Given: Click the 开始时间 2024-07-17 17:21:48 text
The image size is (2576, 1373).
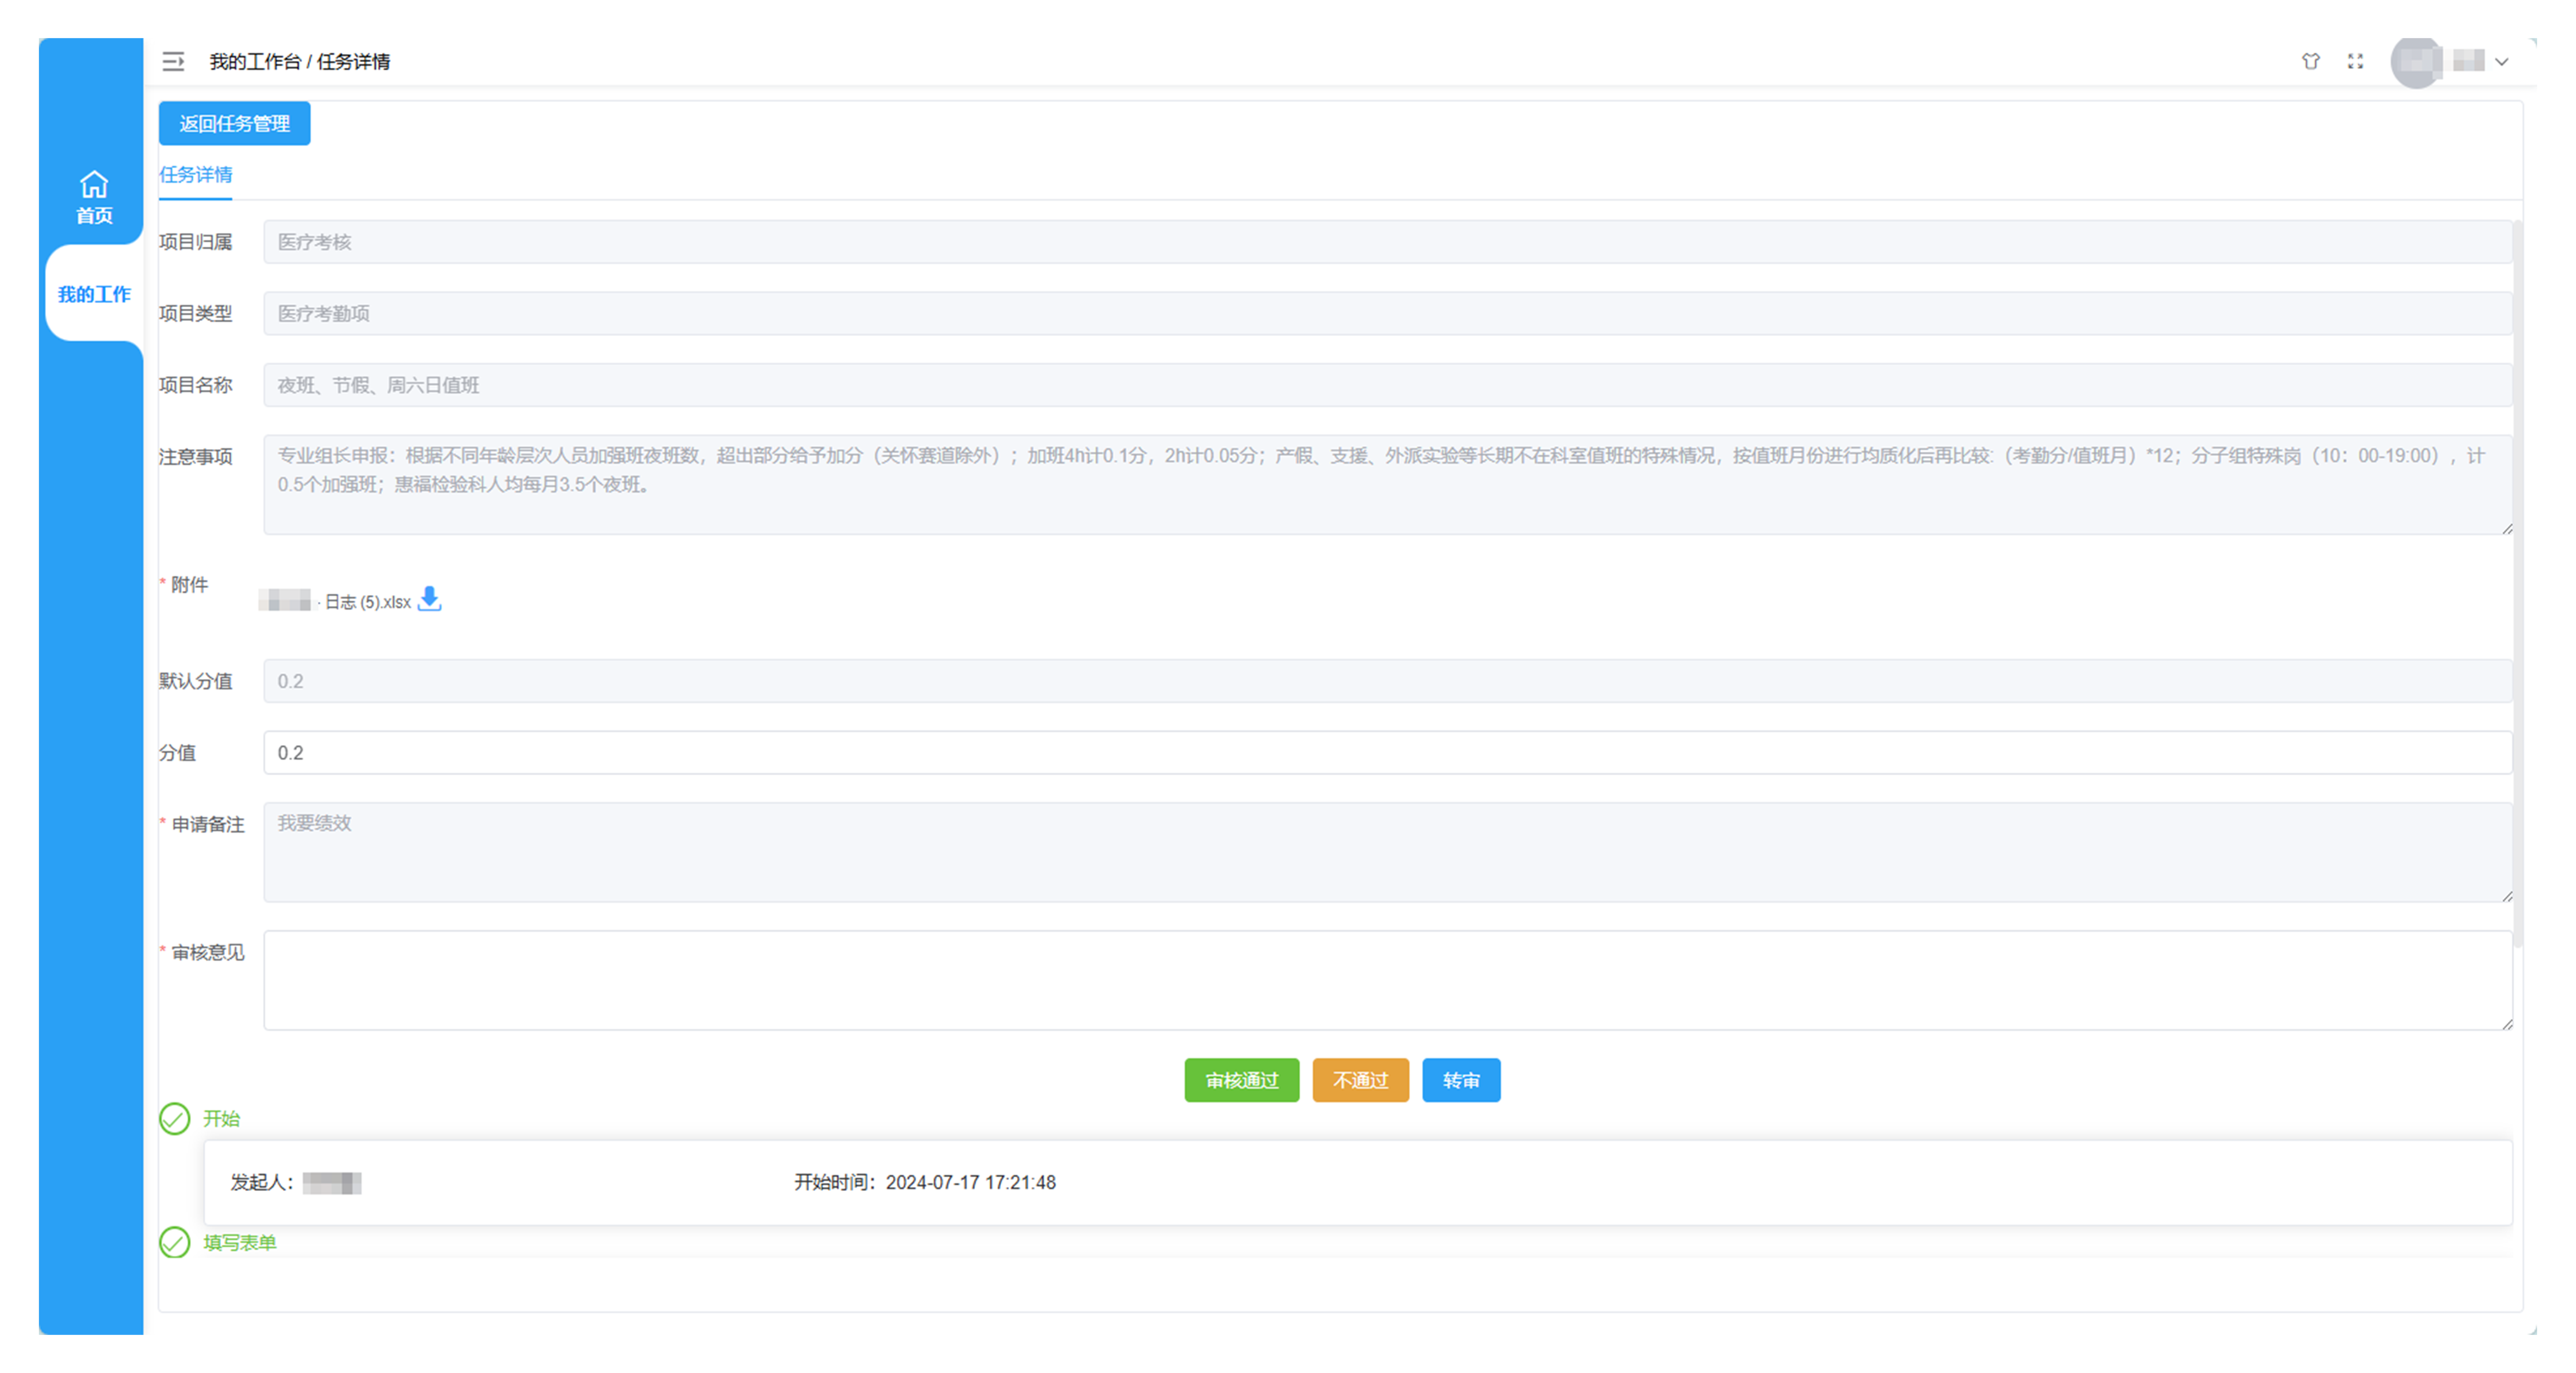Looking at the screenshot, I should [x=925, y=1182].
